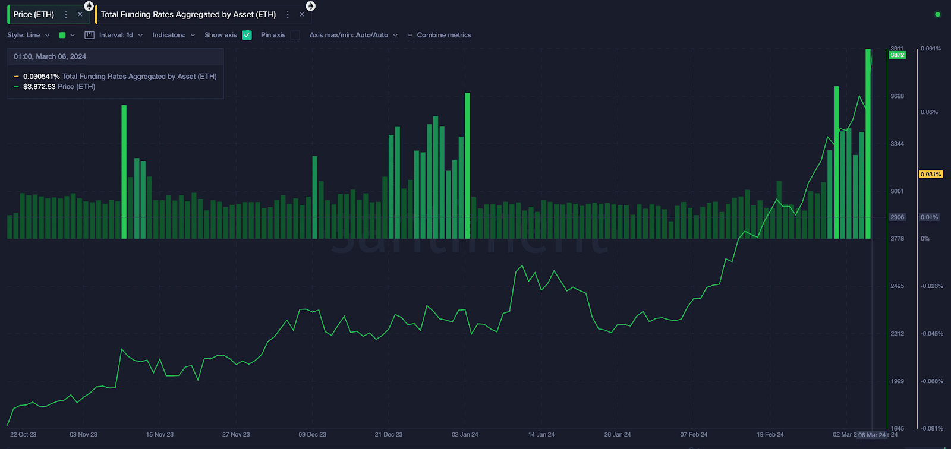Click the 1645 price axis label
This screenshot has height=449, width=951.
(x=897, y=428)
